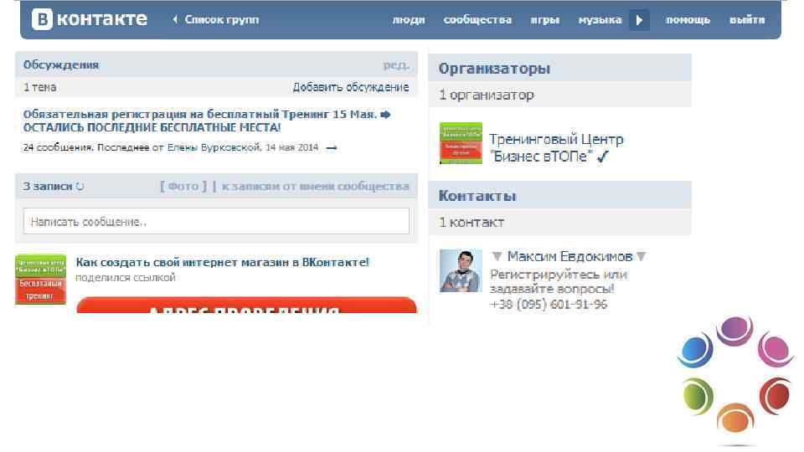The image size is (804, 452).
Task: Open the post author's Бесплатный тренинг avatar
Action: (40, 280)
